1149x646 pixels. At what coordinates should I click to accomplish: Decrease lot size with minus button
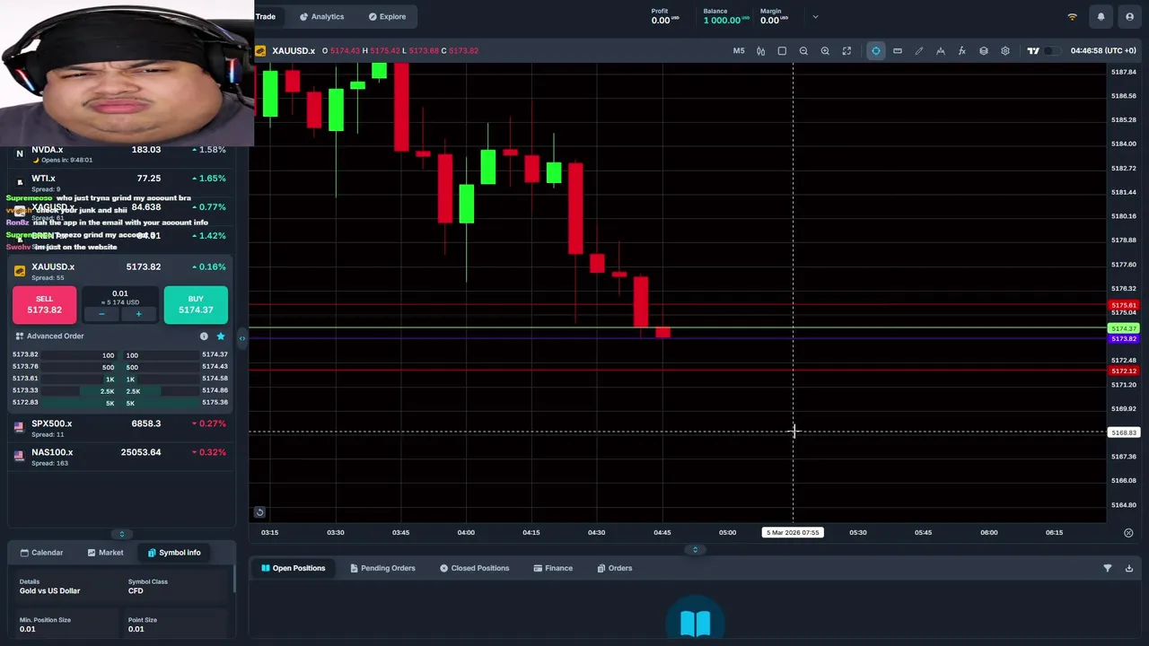click(x=101, y=314)
